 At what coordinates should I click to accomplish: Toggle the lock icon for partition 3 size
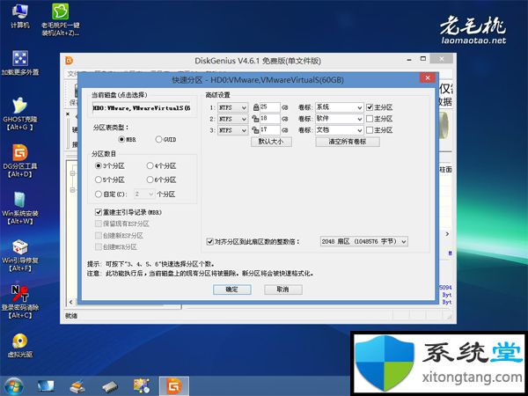coord(255,130)
